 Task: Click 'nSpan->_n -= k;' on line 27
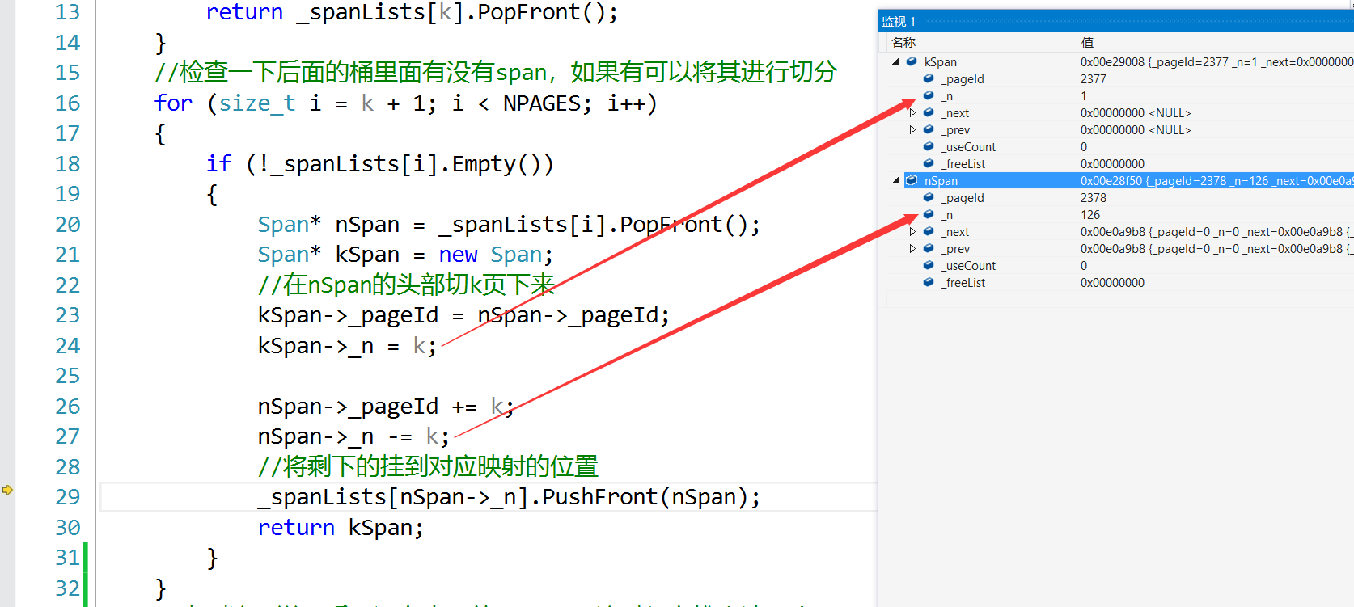pos(353,436)
